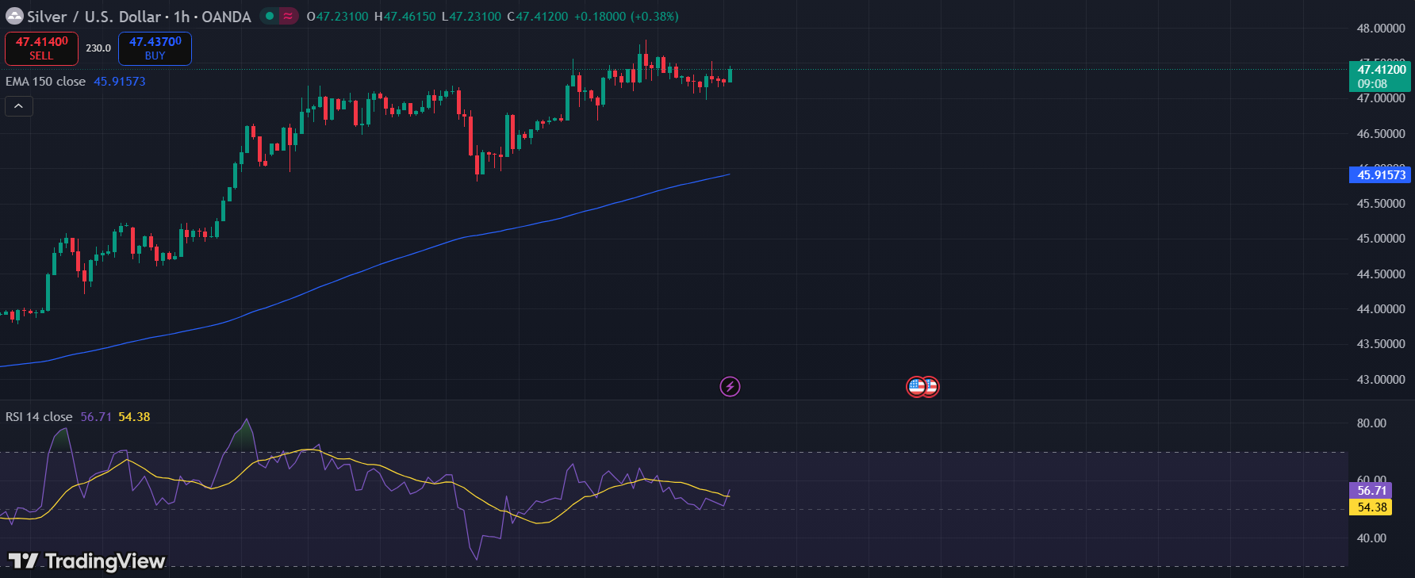Viewport: 1415px width, 578px height.
Task: Click the purple RSI value label 56.71
Action: click(1371, 491)
